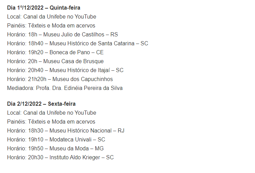
Task: Click the Modateca Univali – SC line
Action: pos(56,140)
